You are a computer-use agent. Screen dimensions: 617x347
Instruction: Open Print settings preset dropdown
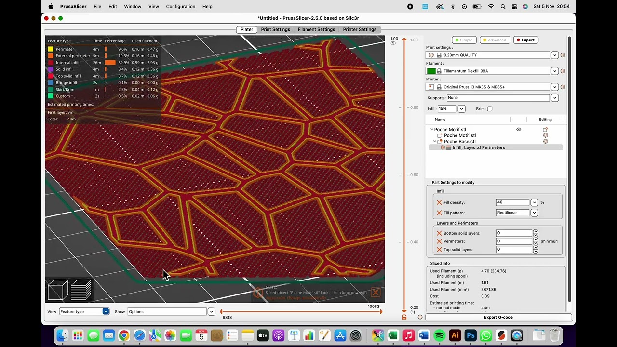(555, 55)
